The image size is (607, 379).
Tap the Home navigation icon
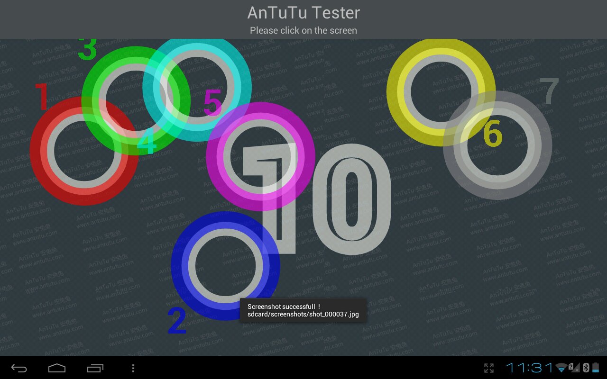[57, 368]
